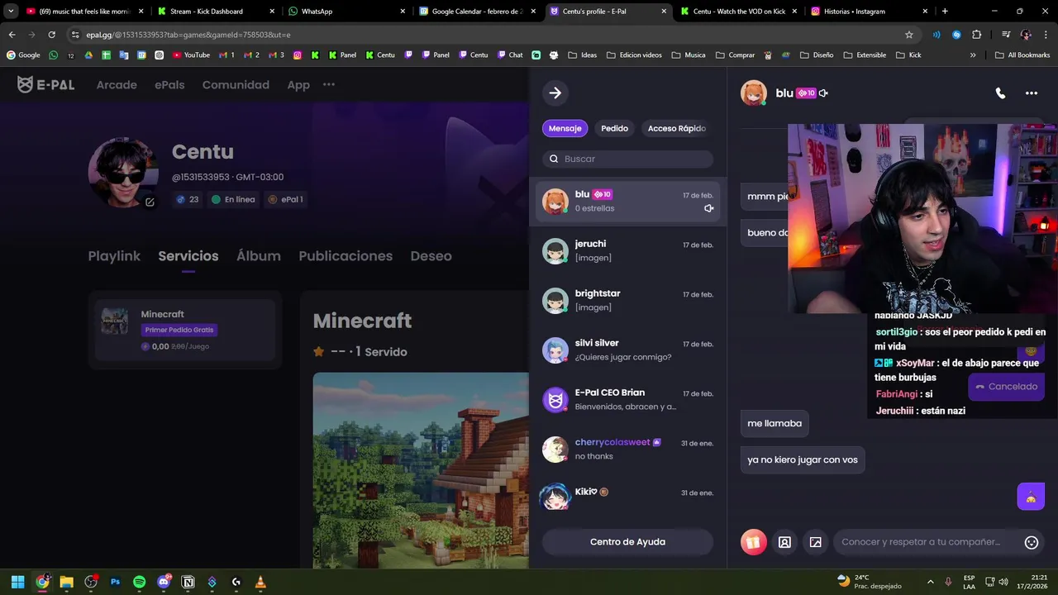Open the Publicaciones profile tab
This screenshot has width=1058, height=595.
pos(346,256)
